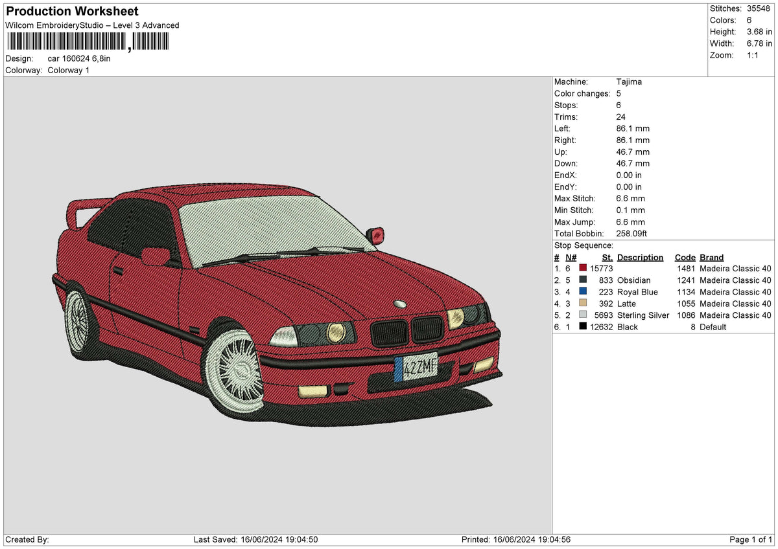778x549 pixels.
Task: Click the 'Default' brand cell
Action: 713,327
